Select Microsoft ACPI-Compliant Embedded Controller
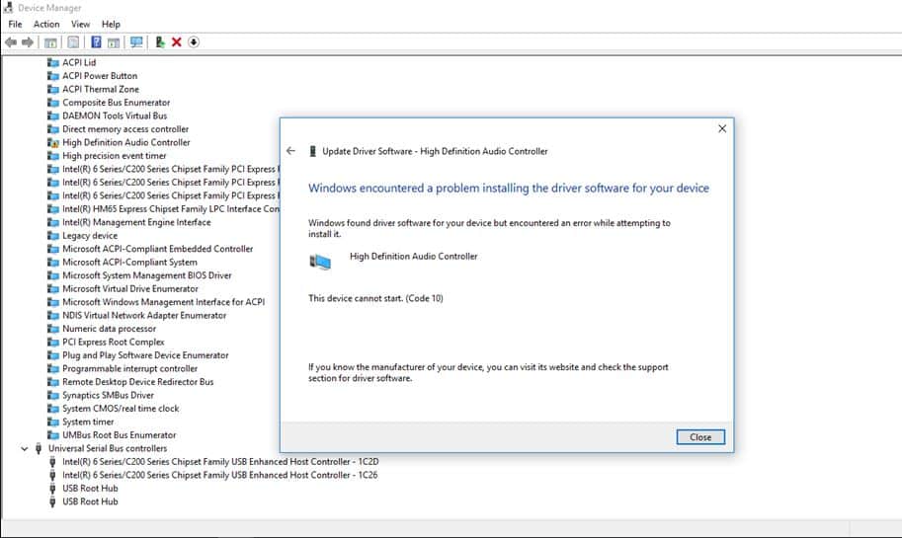 tap(158, 249)
